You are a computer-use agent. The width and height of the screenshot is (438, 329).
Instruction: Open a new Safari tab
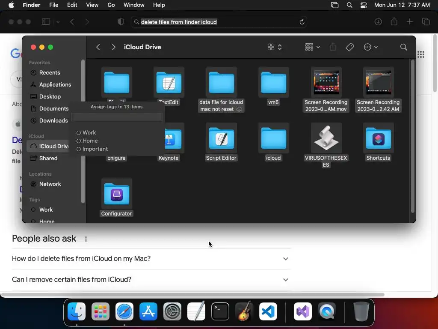(x=409, y=21)
